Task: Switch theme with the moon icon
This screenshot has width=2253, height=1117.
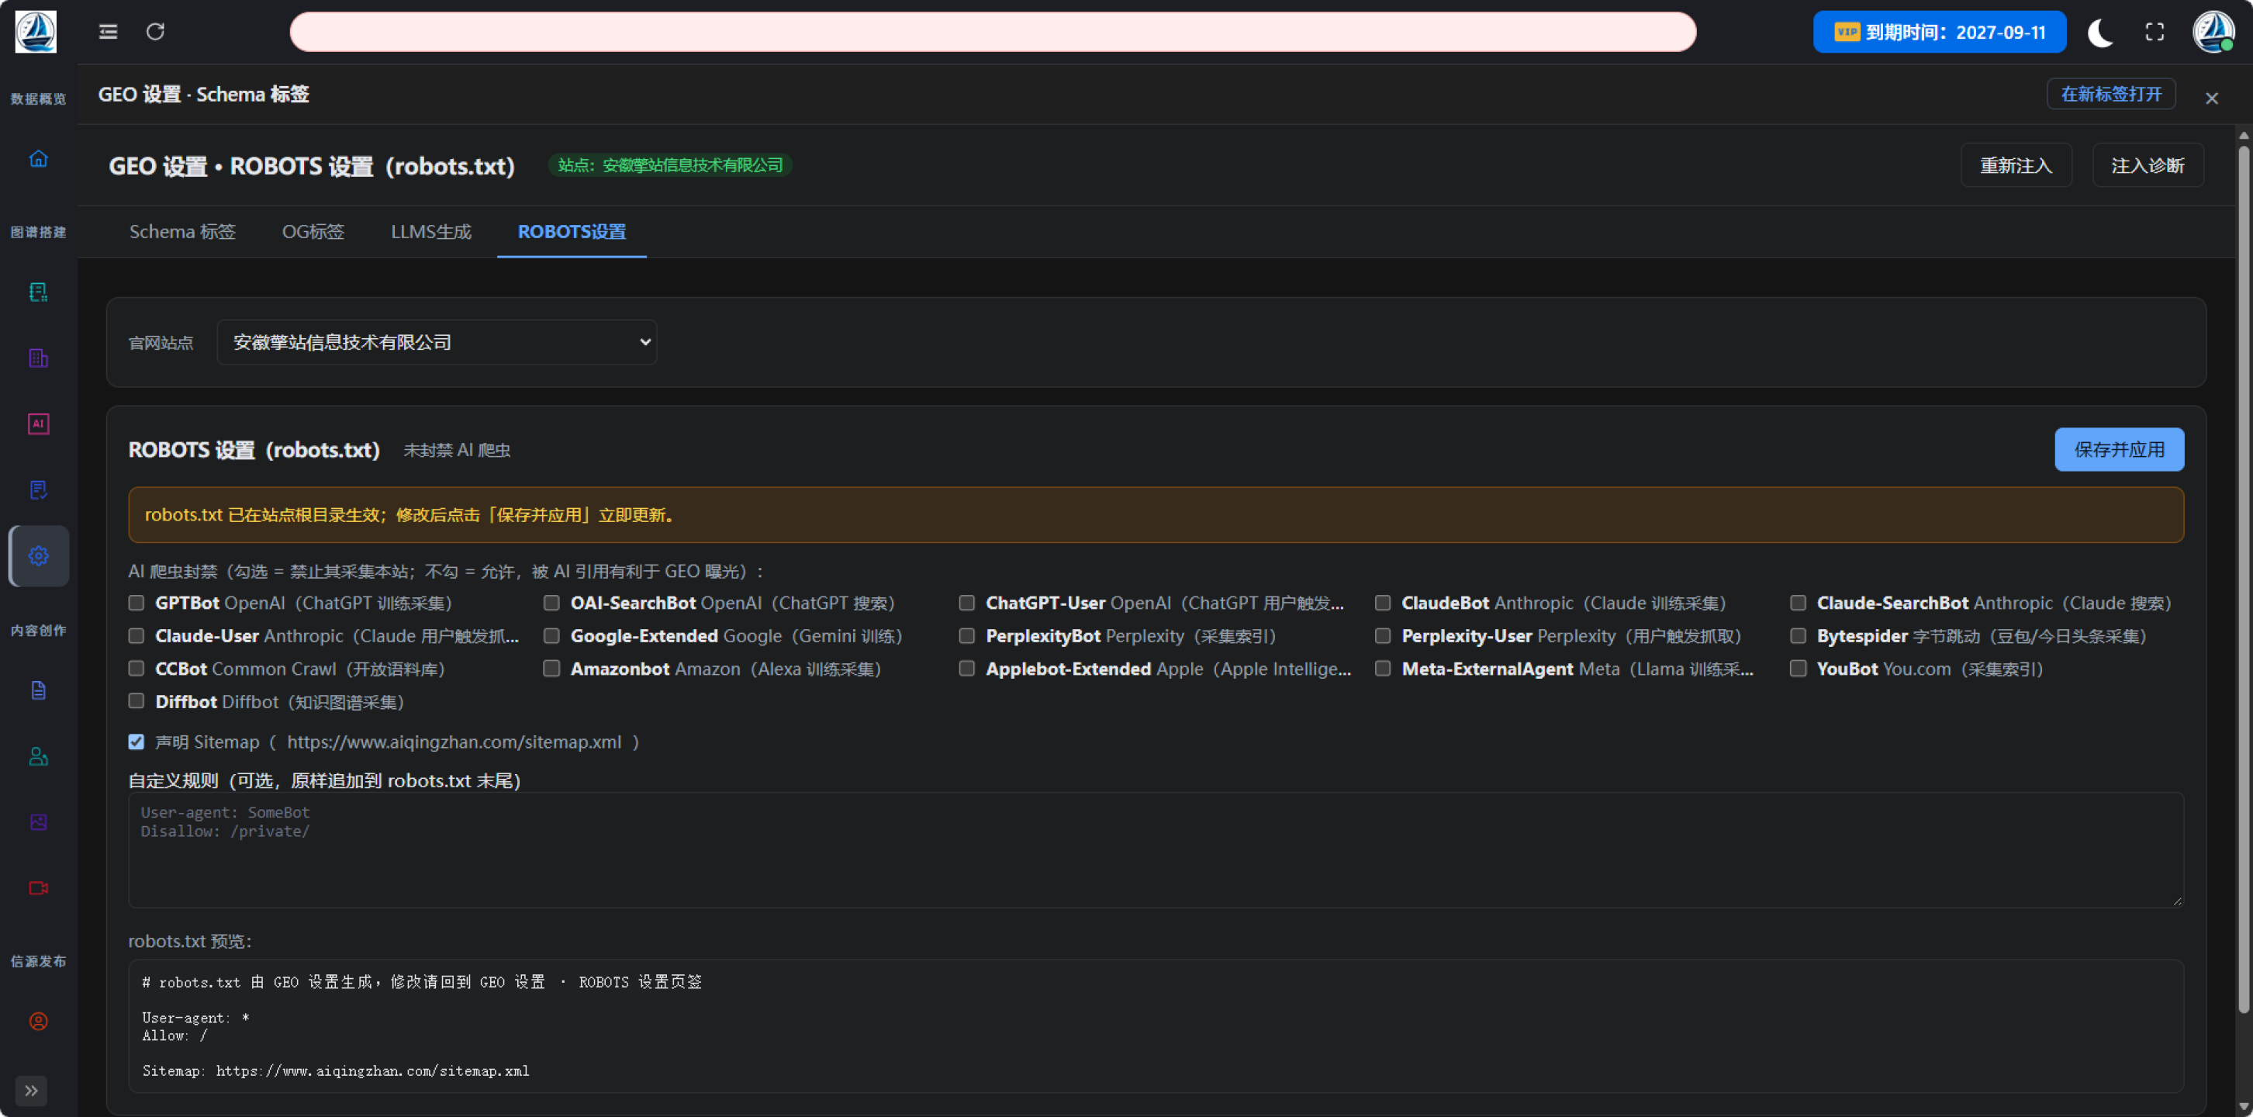Action: [x=2100, y=33]
